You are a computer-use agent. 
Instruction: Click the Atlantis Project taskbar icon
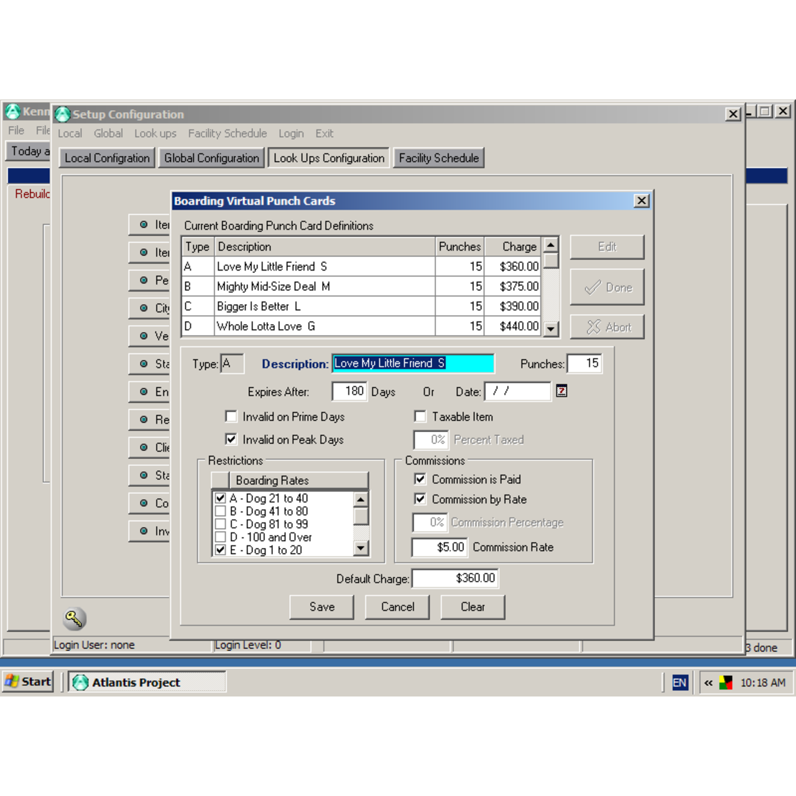click(81, 682)
